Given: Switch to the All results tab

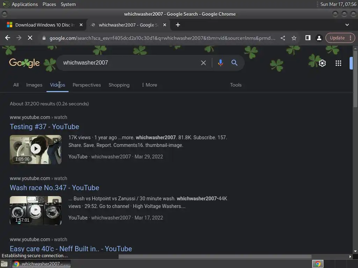Looking at the screenshot, I should pyautogui.click(x=16, y=85).
